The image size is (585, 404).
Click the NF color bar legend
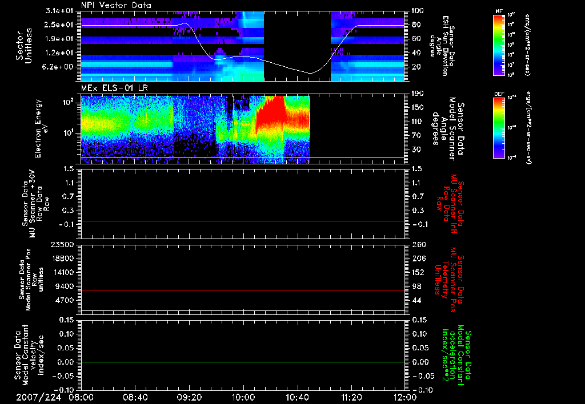click(499, 45)
